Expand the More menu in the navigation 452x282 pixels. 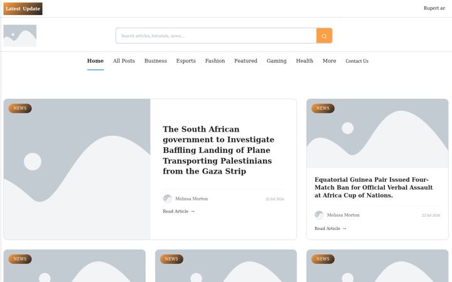click(329, 61)
